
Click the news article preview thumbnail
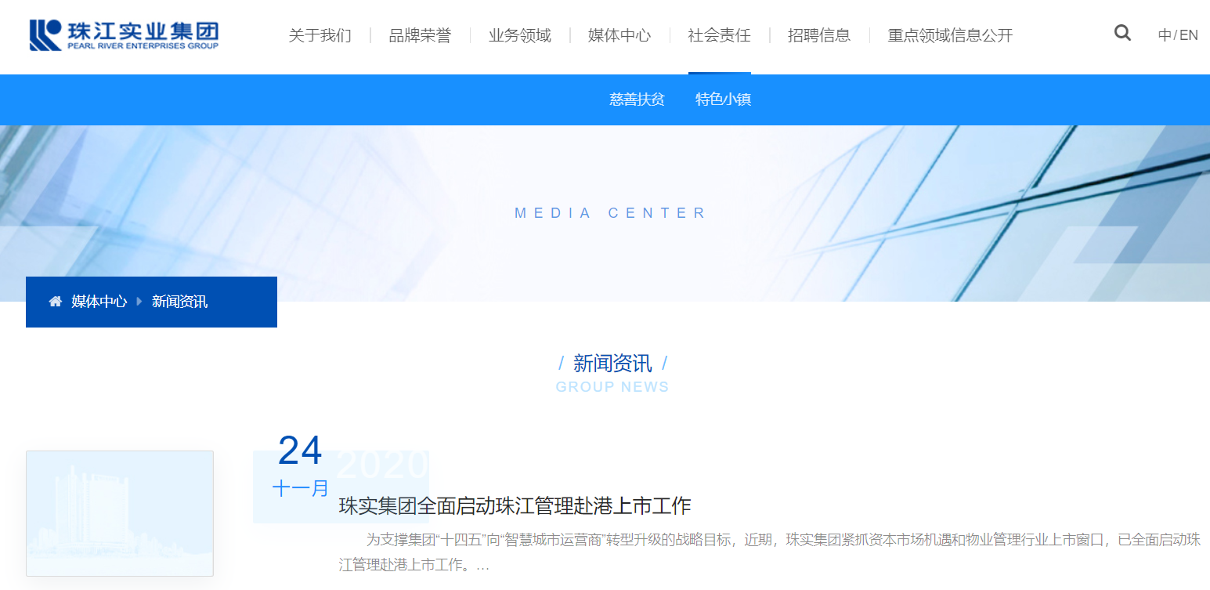click(119, 513)
